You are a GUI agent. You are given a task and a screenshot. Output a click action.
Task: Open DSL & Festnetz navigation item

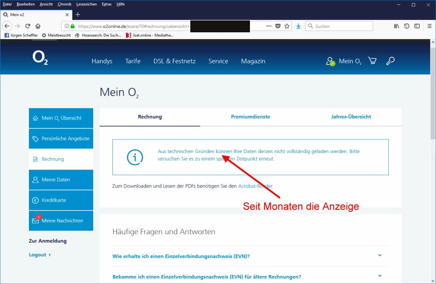(x=175, y=61)
